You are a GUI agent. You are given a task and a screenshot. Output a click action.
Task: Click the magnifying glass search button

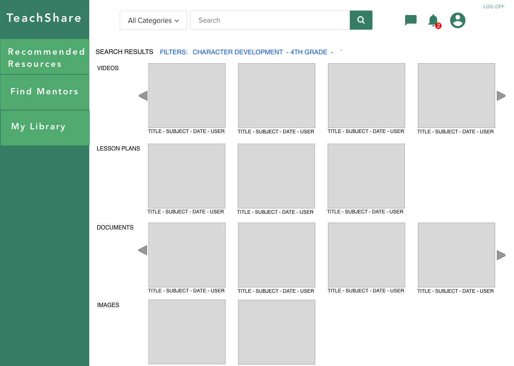(361, 20)
